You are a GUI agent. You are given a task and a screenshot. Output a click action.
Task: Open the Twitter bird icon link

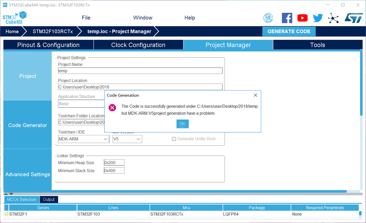318,18
